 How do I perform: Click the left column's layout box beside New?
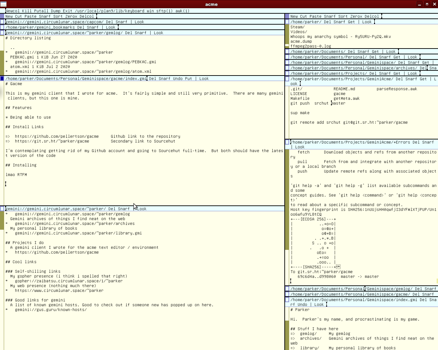(x=2, y=16)
